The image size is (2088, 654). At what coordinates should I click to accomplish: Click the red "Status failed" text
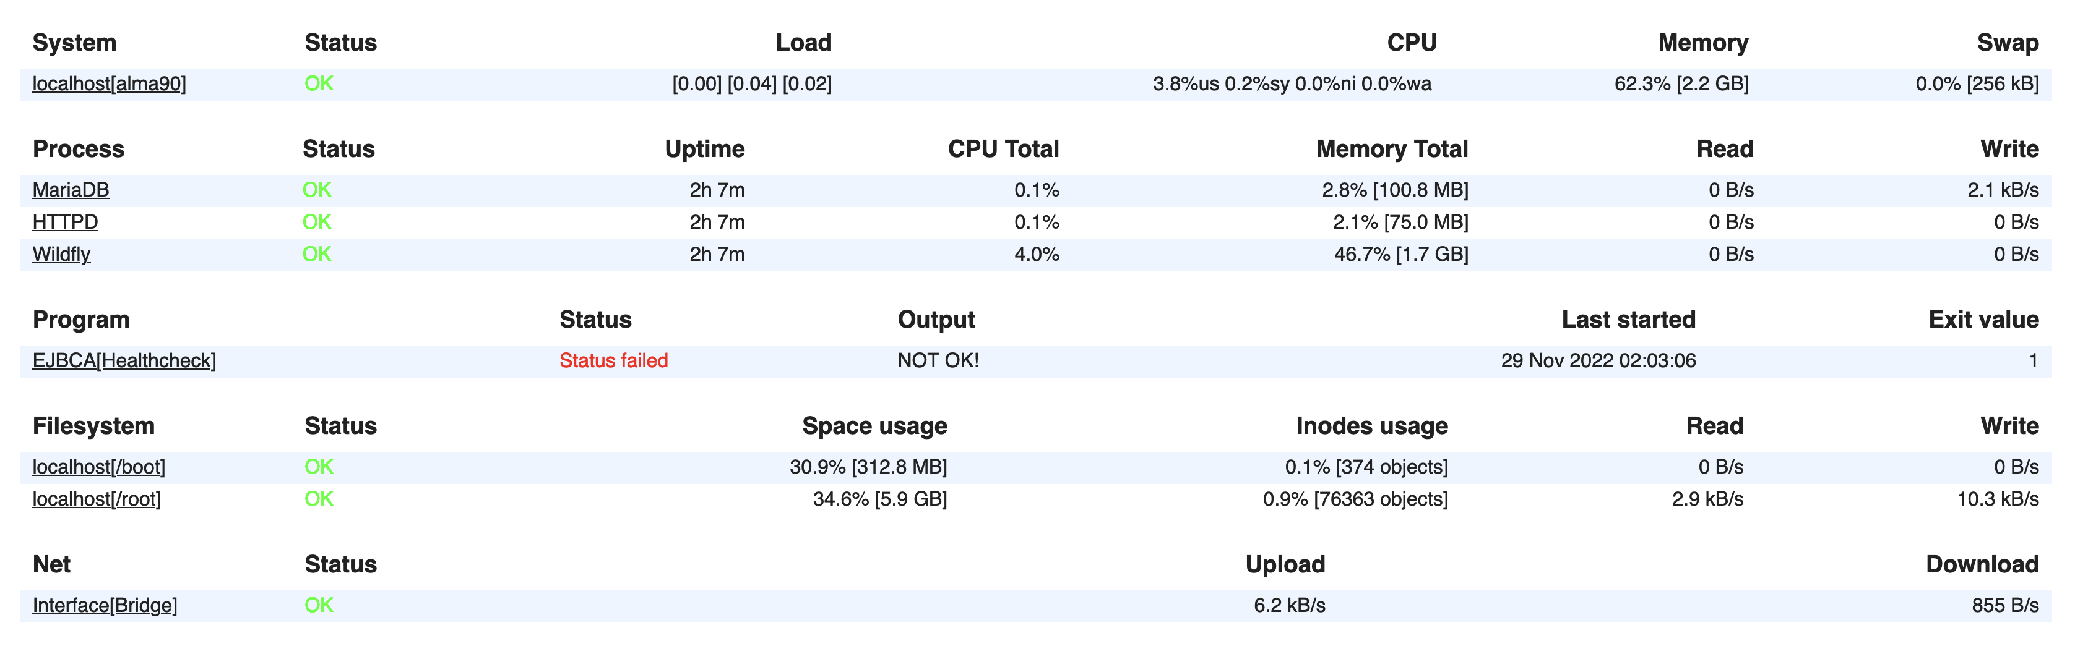[x=614, y=361]
